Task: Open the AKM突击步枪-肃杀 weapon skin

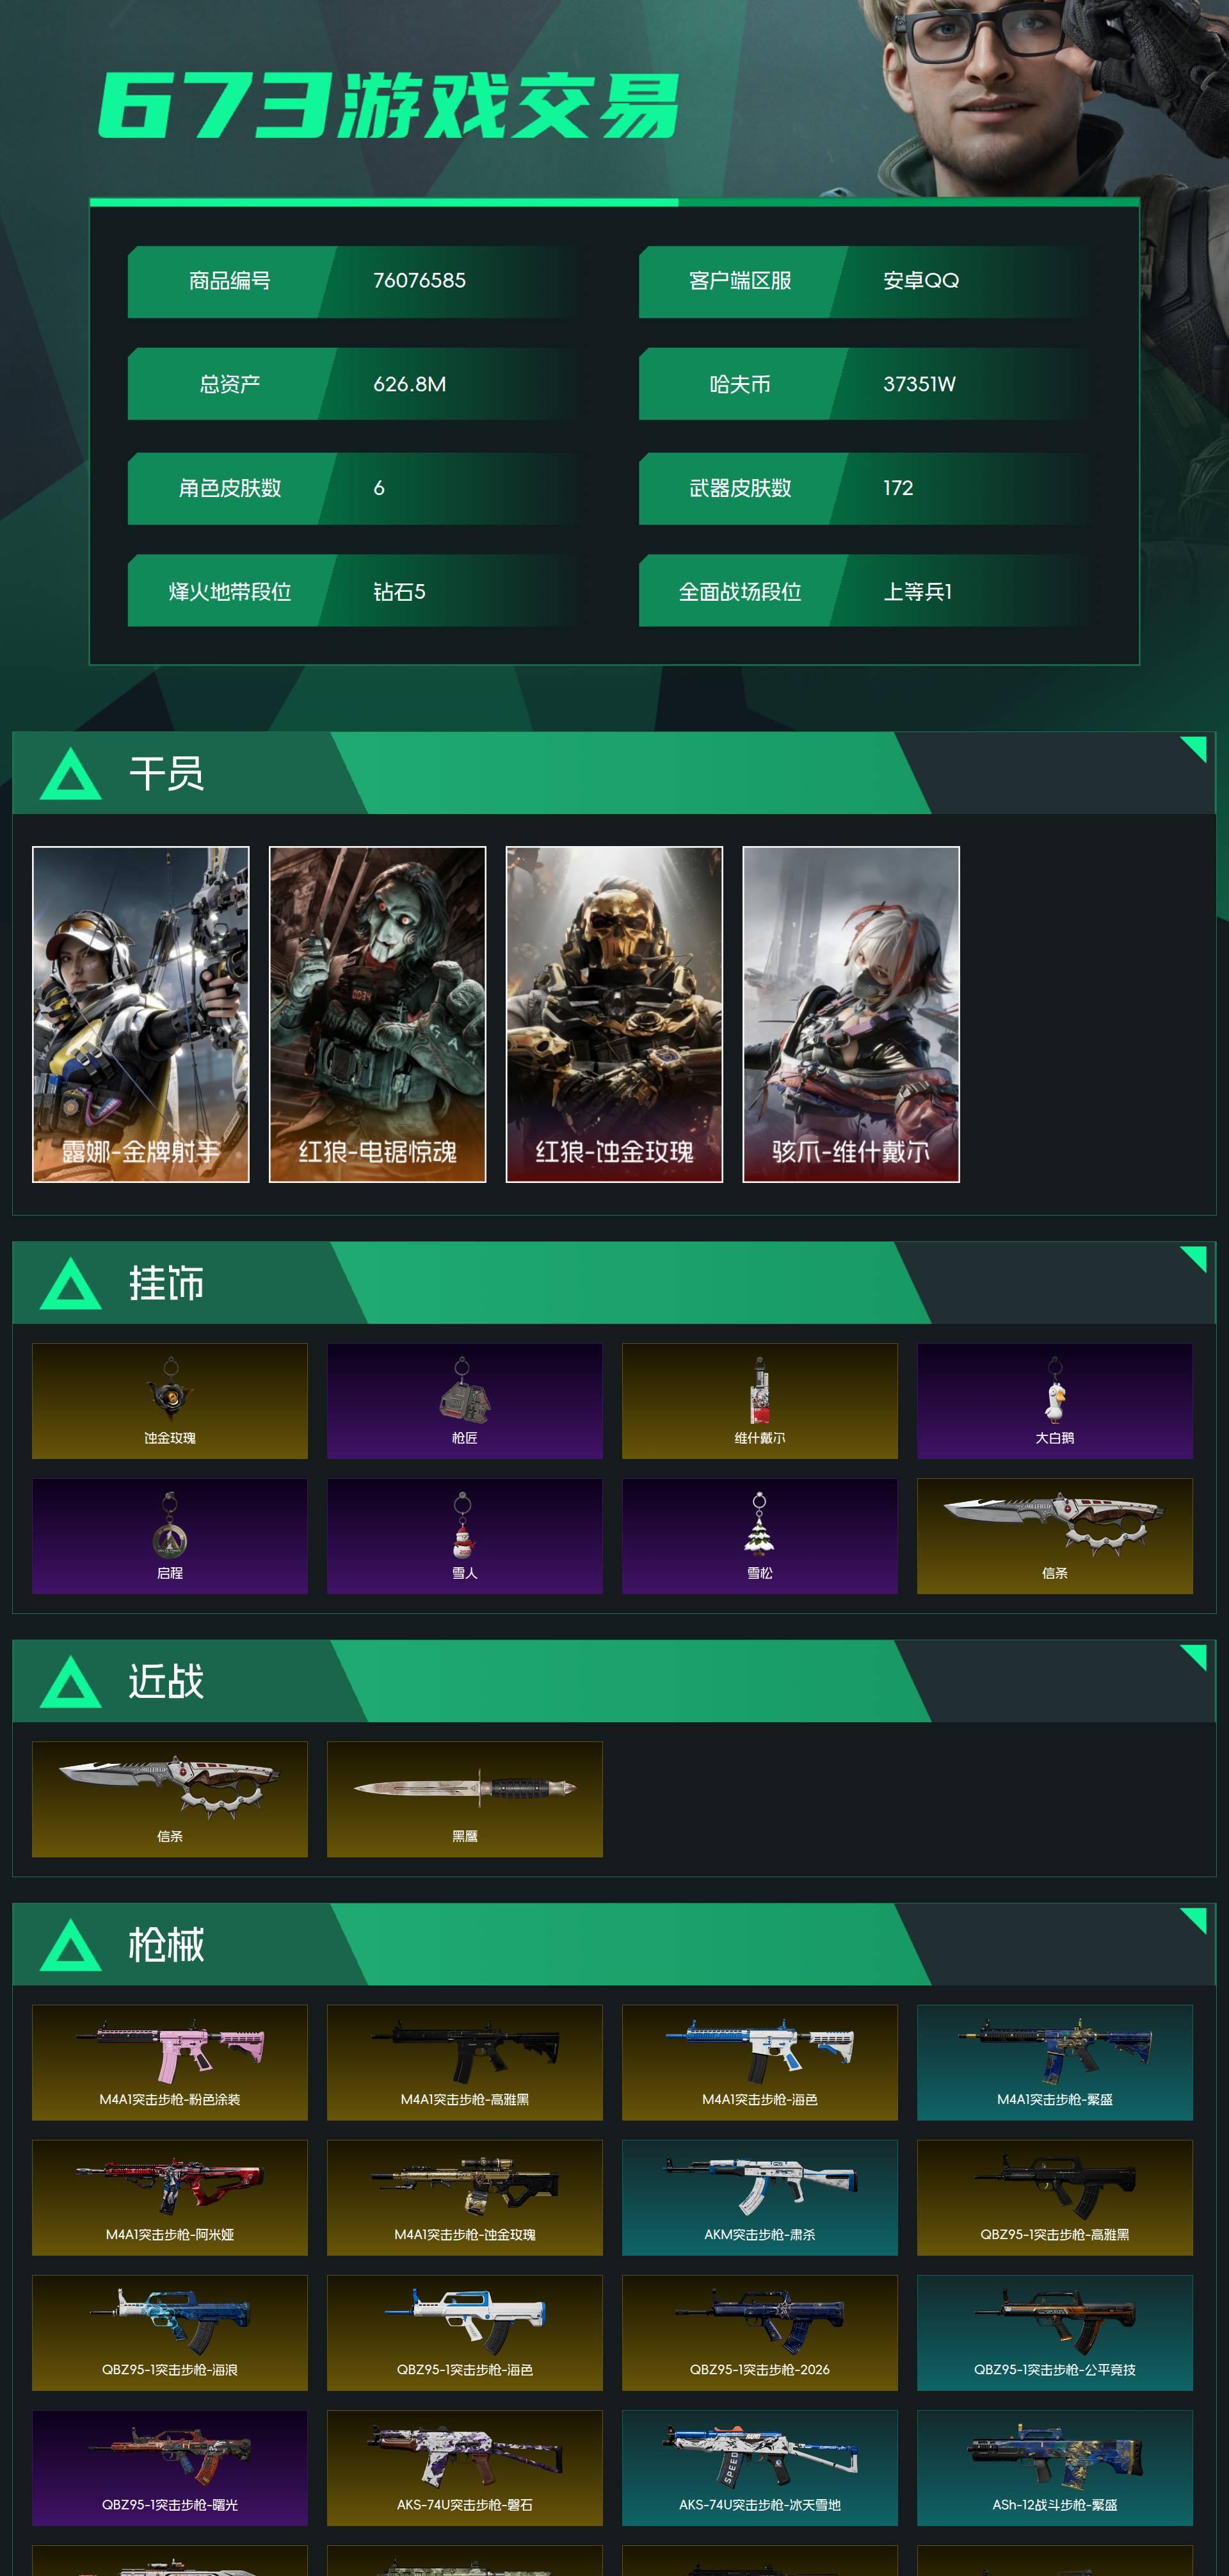Action: [759, 2197]
